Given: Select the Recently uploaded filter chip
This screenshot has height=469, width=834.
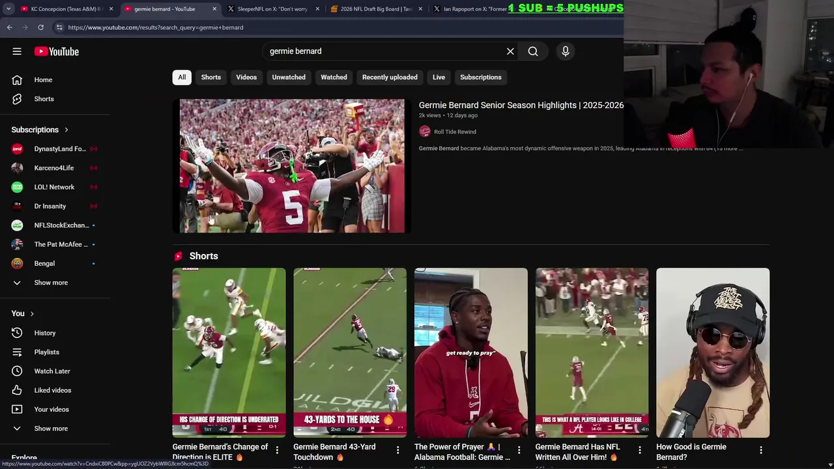Looking at the screenshot, I should point(390,77).
